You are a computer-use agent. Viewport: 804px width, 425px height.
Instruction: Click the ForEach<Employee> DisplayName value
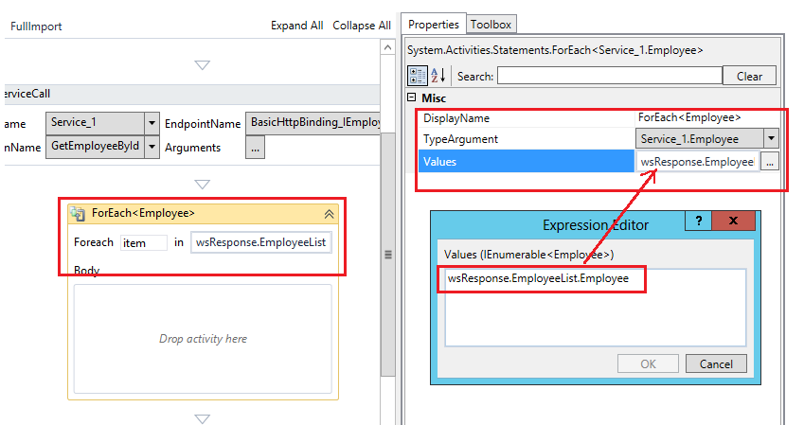[689, 118]
